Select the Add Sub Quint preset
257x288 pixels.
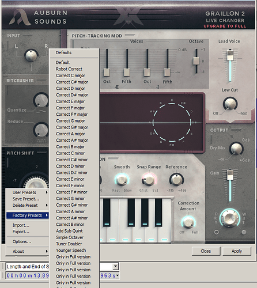(74, 231)
